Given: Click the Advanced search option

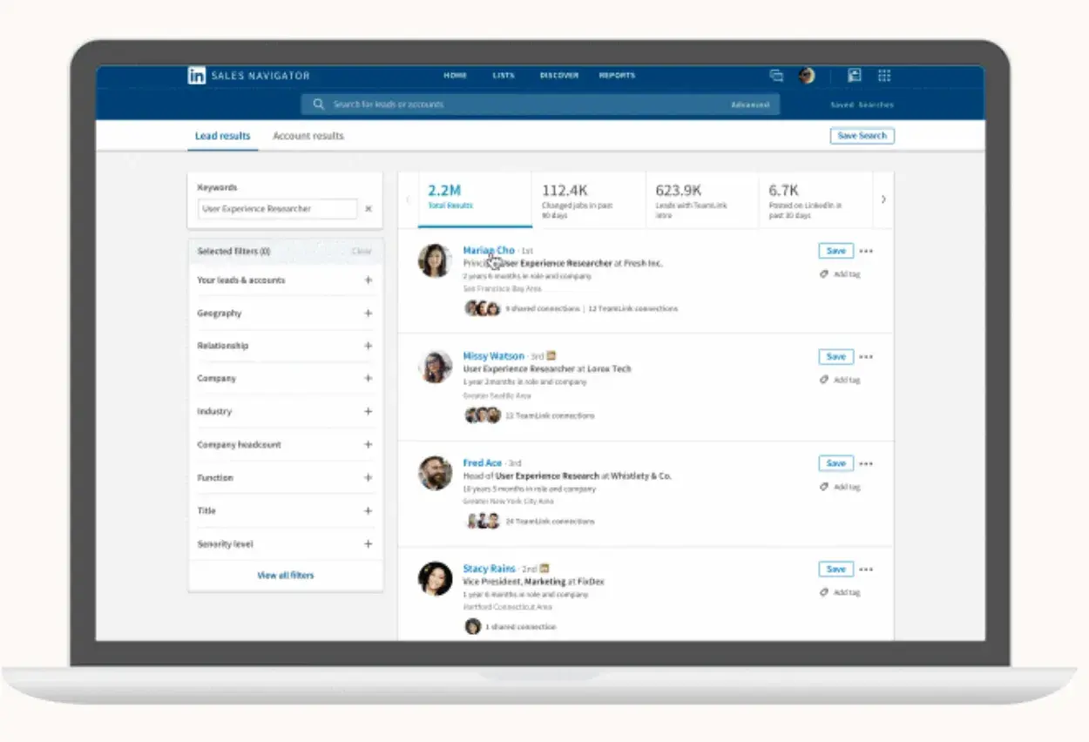Looking at the screenshot, I should [747, 104].
